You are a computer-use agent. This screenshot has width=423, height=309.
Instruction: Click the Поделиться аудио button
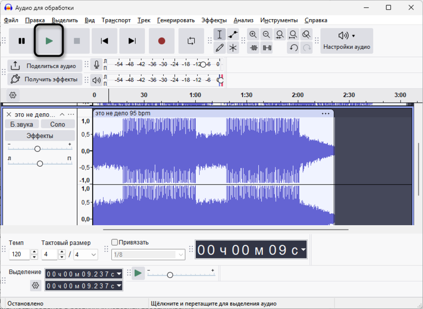(45, 66)
